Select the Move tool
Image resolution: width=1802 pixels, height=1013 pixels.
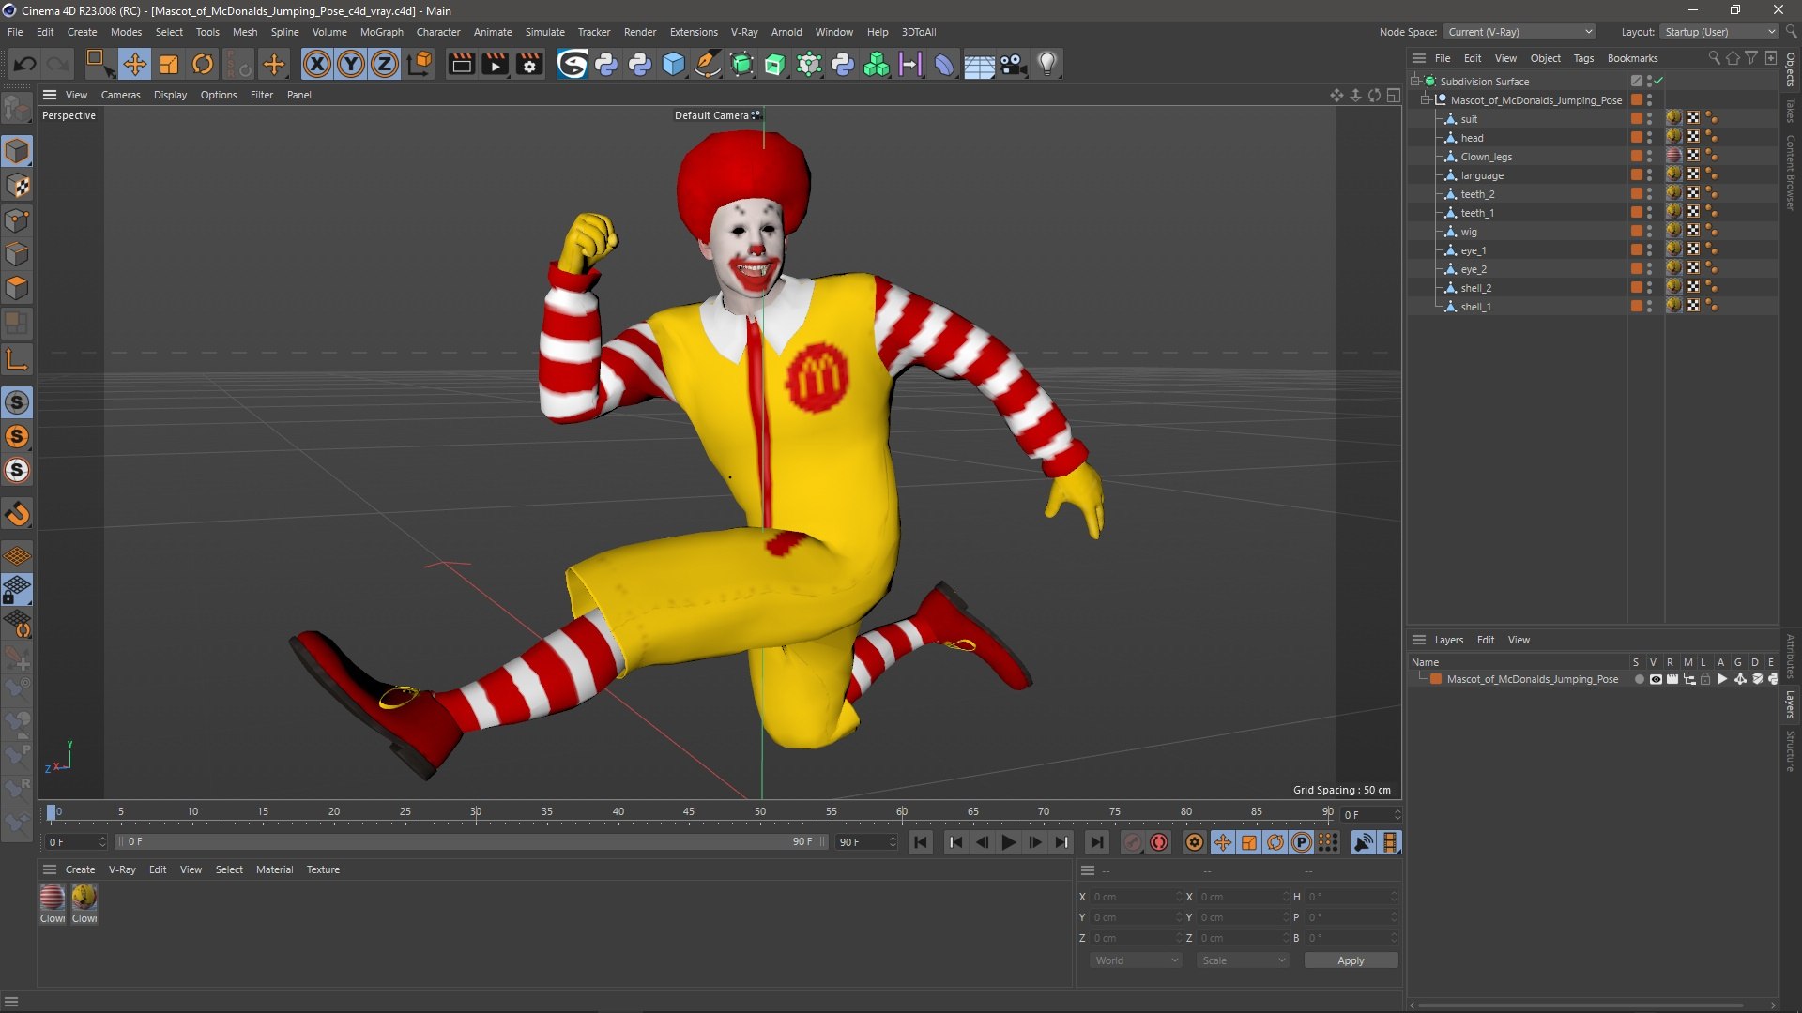pyautogui.click(x=134, y=64)
